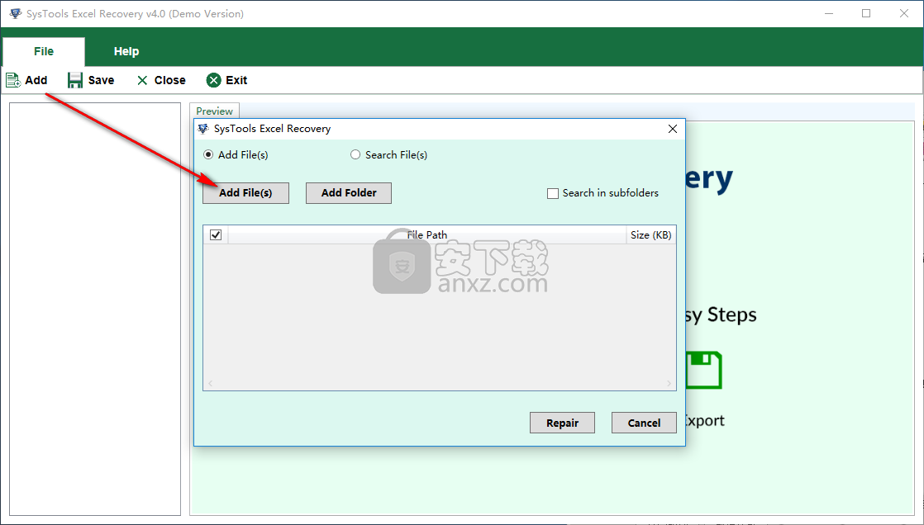Click the Save floppy disk icon

point(75,80)
